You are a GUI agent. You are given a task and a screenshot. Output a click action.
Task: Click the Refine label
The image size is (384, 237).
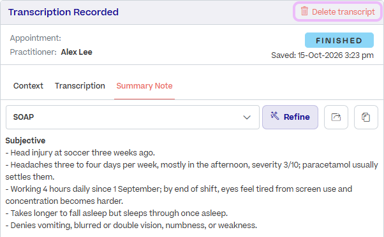pos(297,117)
